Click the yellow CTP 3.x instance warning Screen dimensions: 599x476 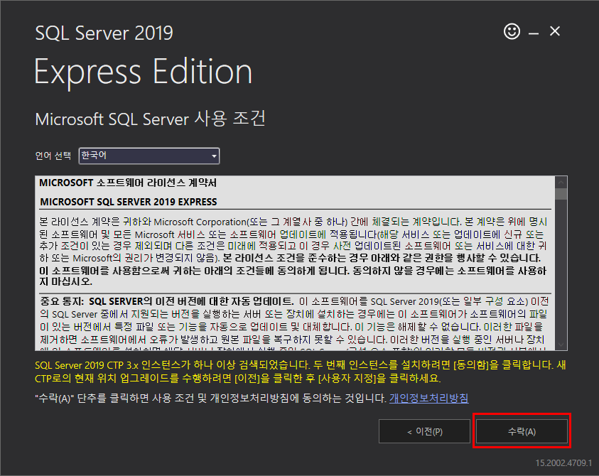[x=301, y=372]
